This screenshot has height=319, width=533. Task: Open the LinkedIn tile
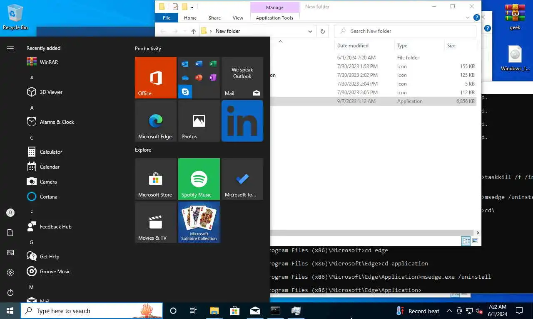click(x=242, y=121)
